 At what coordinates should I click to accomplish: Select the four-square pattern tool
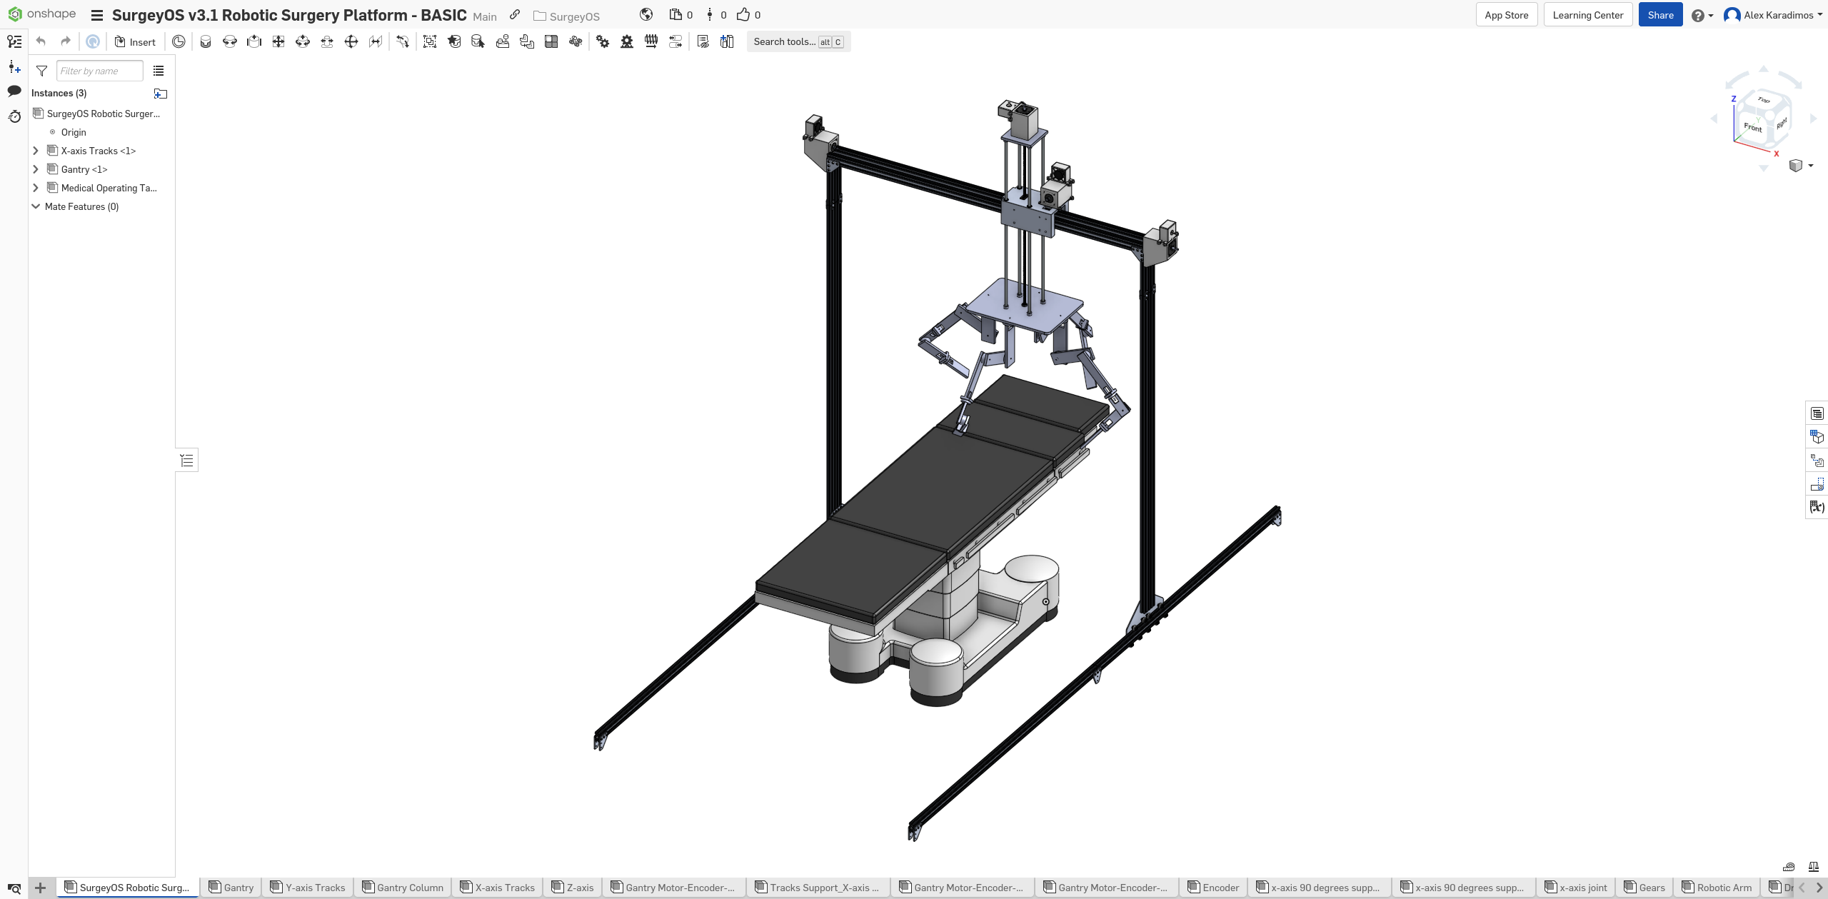551,41
